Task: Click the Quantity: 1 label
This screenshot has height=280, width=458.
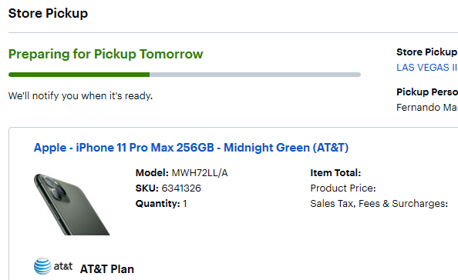Action: click(161, 203)
